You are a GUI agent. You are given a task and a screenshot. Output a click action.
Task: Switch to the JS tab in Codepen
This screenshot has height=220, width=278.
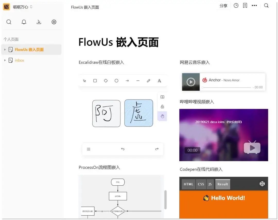click(x=210, y=184)
